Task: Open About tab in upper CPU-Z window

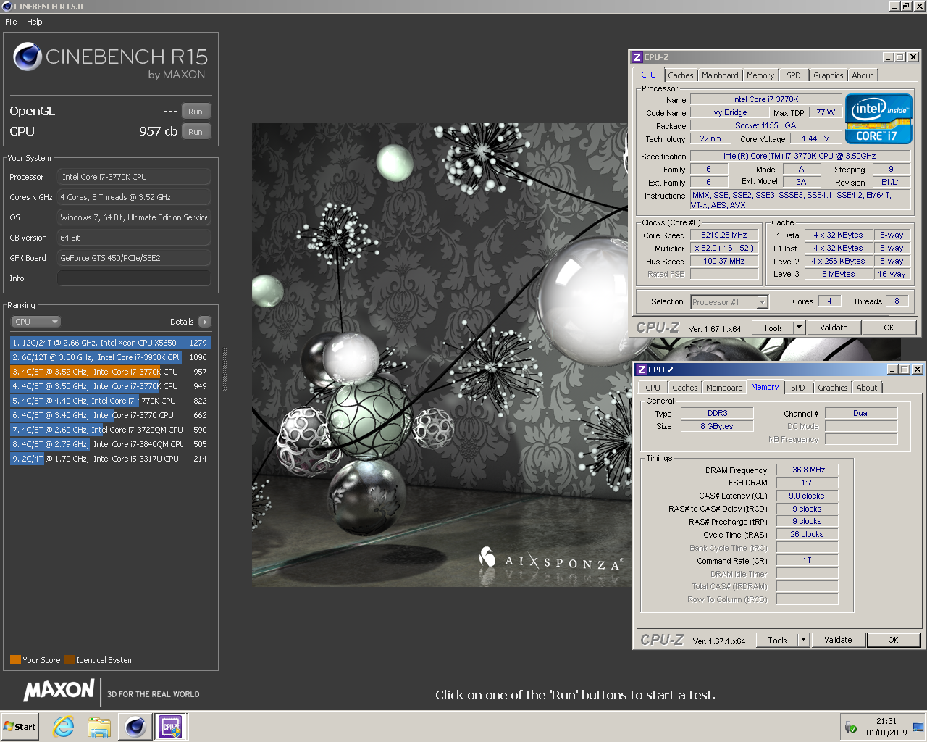Action: coord(862,75)
